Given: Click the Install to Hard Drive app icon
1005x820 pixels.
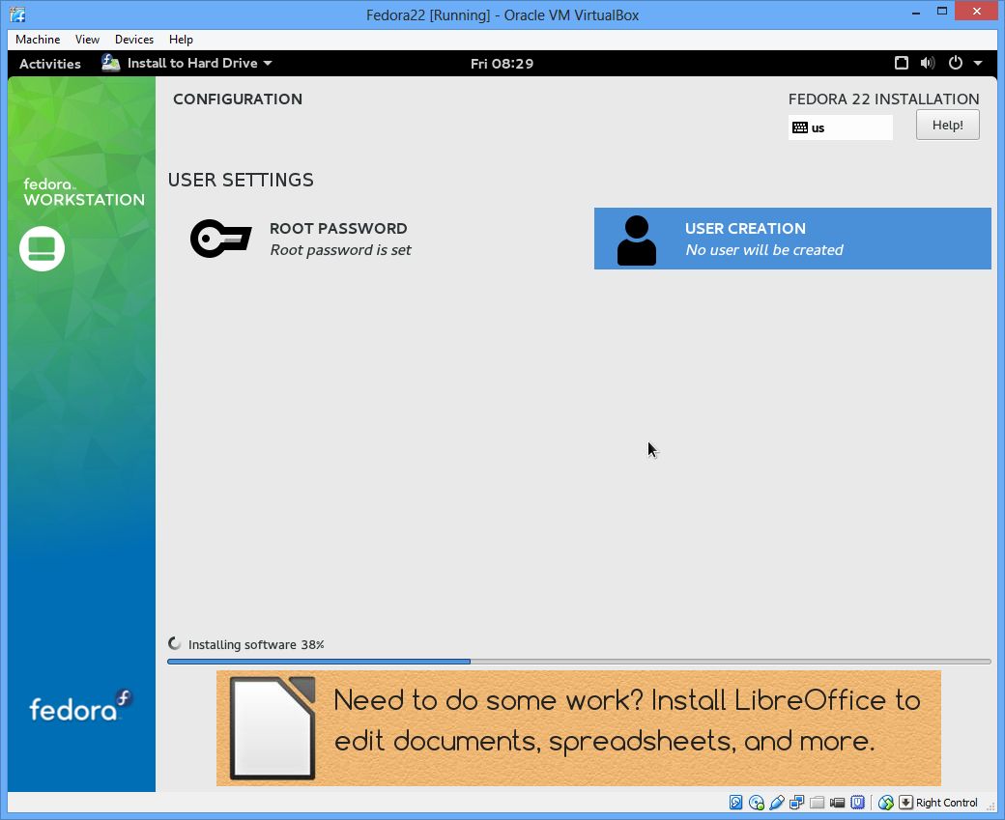Looking at the screenshot, I should tap(111, 63).
